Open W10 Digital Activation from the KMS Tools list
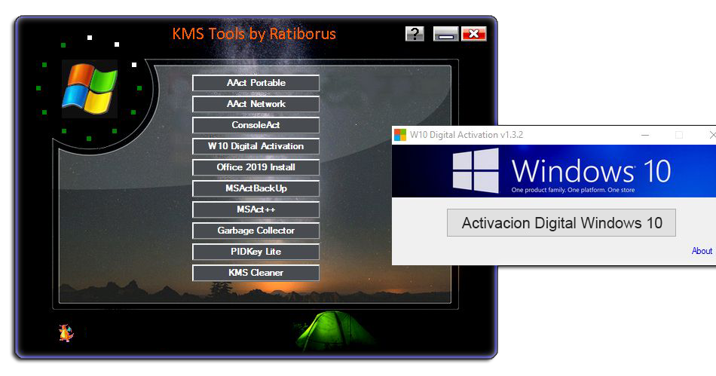Viewport: 716px width, 376px height. (255, 146)
